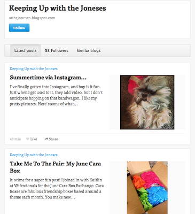Image resolution: width=195 pixels, height=214 pixels.
Task: Click the Share arrow icon under Summertime post
Action: pyautogui.click(x=46, y=139)
